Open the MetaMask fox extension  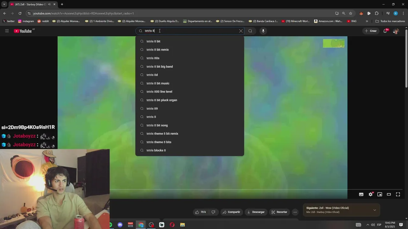(x=361, y=13)
